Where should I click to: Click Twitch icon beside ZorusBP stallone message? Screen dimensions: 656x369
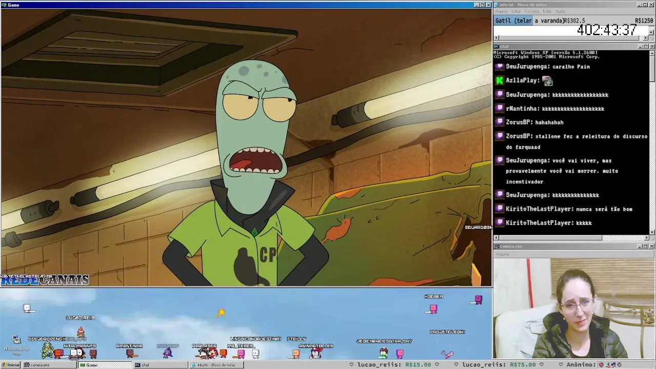pyautogui.click(x=500, y=136)
